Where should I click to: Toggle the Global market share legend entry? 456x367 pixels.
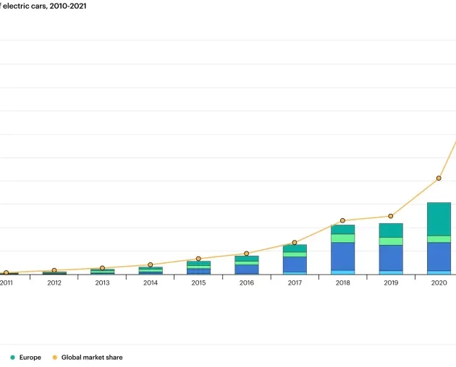88,358
